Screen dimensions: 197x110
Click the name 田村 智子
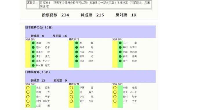(x=130, y=97)
